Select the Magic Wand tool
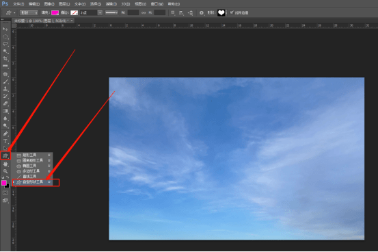Screen dimensions: 378x252 [5, 51]
